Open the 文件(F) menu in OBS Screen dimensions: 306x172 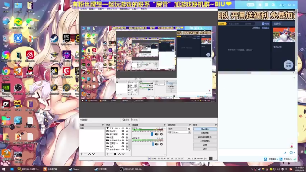(83, 9)
